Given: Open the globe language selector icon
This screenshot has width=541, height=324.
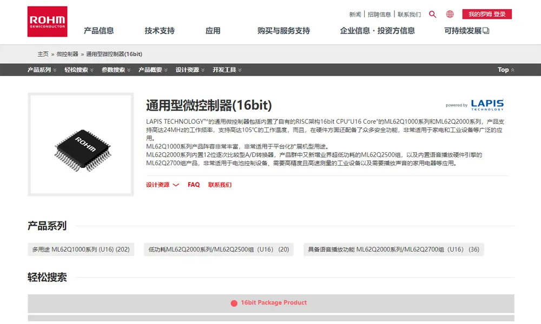Looking at the screenshot, I should tap(450, 15).
